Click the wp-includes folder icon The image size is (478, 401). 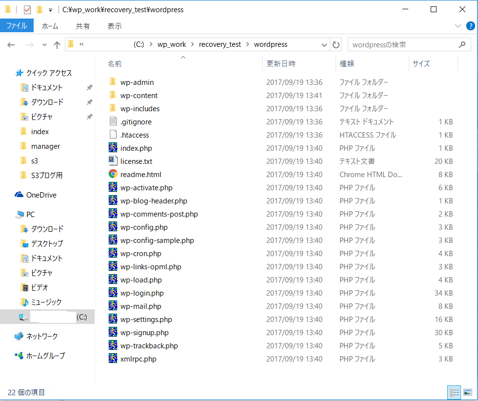113,108
